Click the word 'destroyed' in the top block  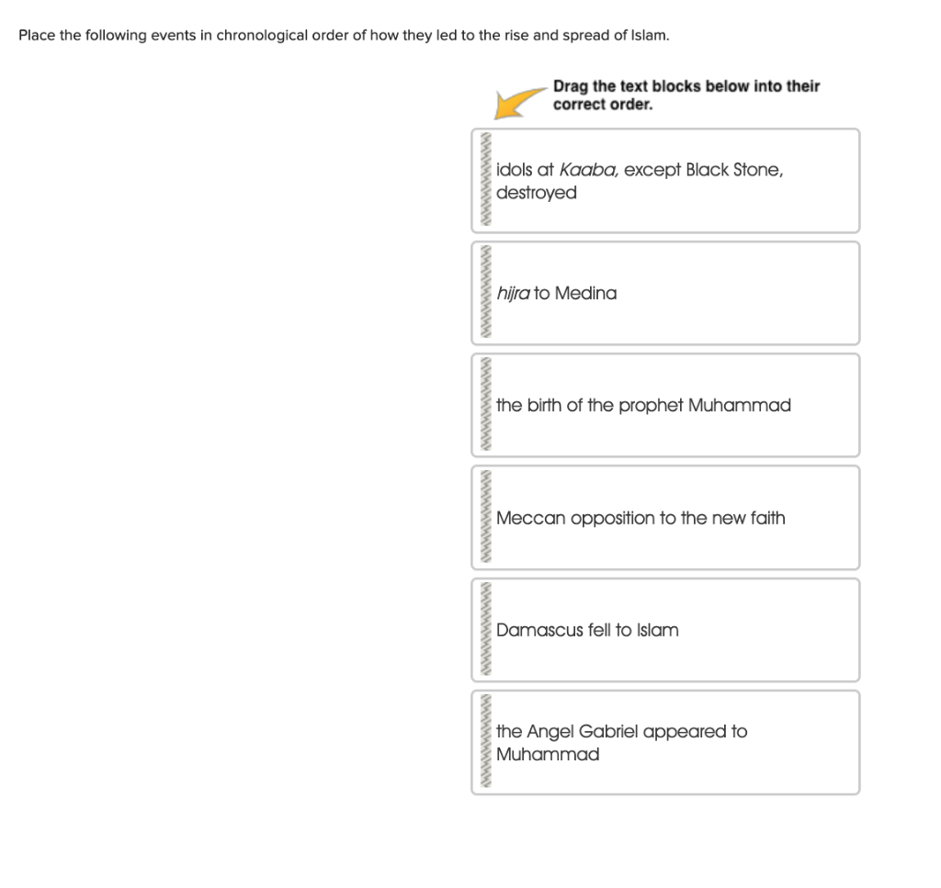(x=536, y=193)
